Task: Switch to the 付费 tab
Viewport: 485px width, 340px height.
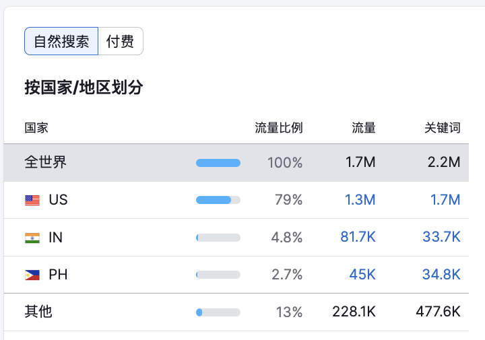Action: 120,41
